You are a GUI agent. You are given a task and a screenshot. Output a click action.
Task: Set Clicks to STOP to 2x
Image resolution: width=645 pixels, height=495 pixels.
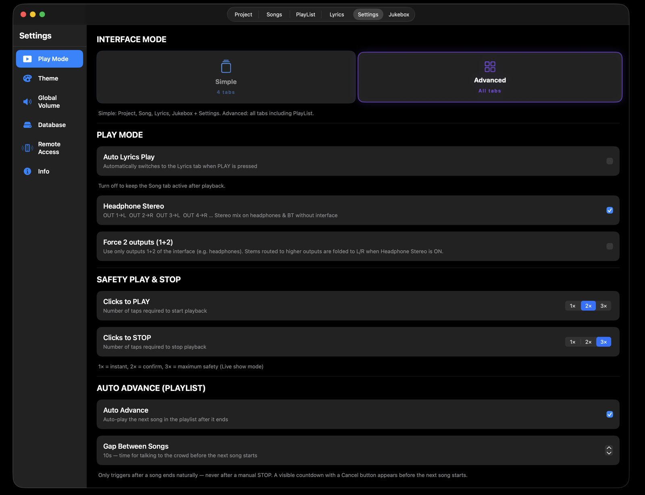coord(588,342)
